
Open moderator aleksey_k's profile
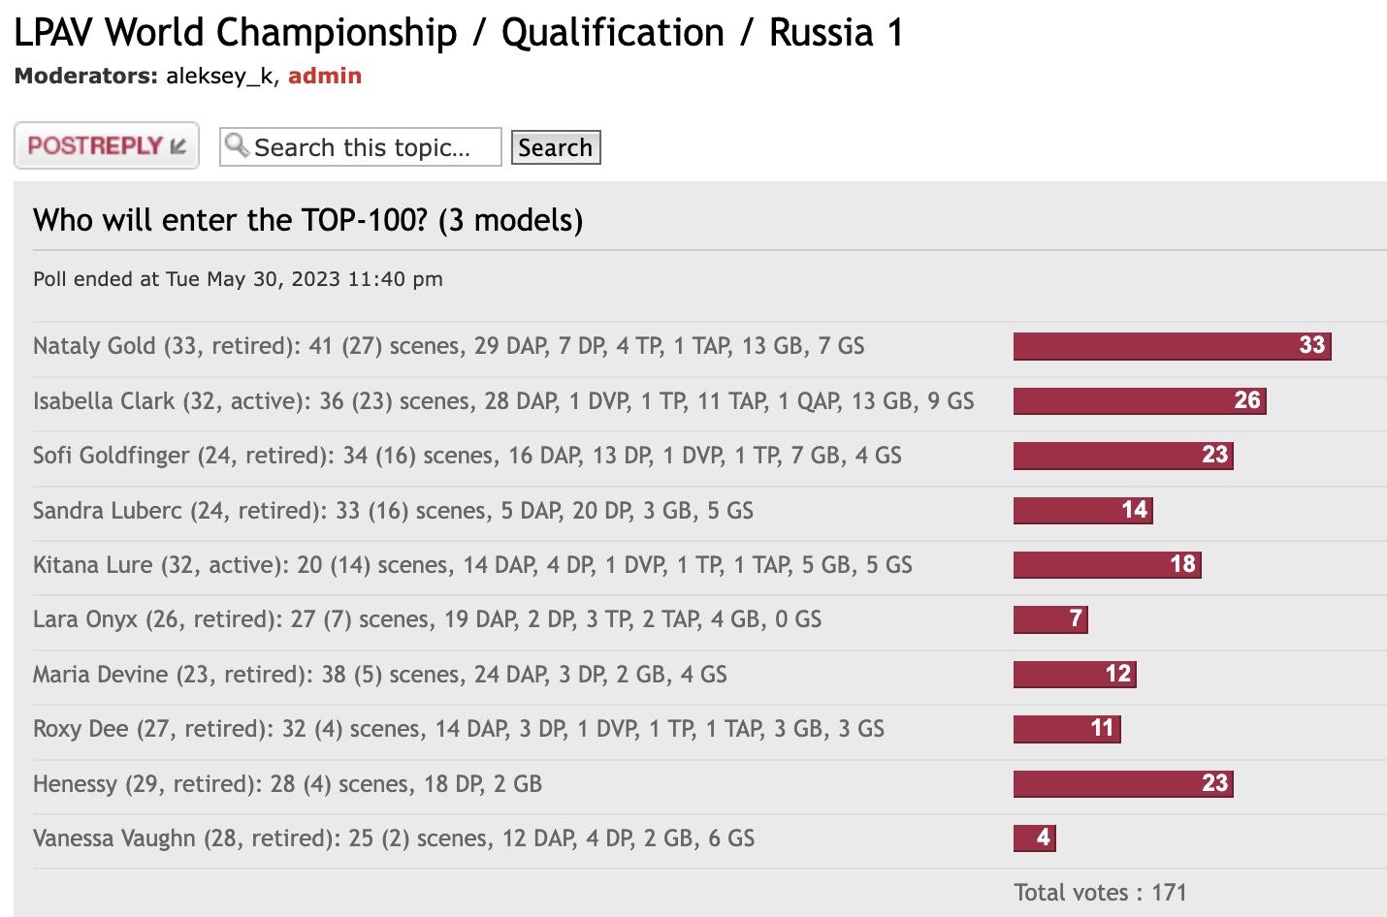(x=219, y=76)
